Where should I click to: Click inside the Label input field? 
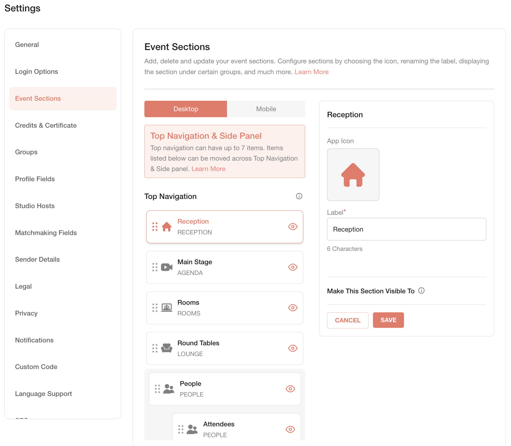tap(406, 229)
